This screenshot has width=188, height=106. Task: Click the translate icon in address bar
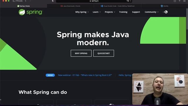click(x=128, y=1)
